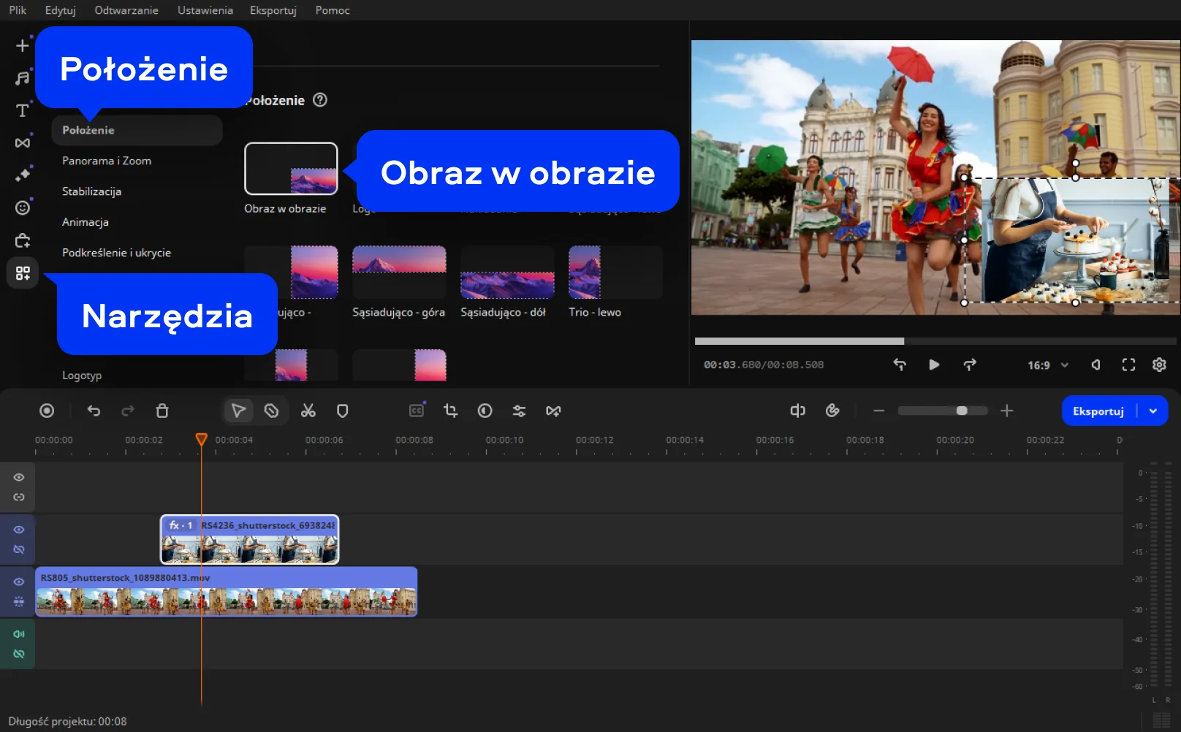Screen dimensions: 1181x732
Task: Click the crop and rotate icon
Action: 450,411
